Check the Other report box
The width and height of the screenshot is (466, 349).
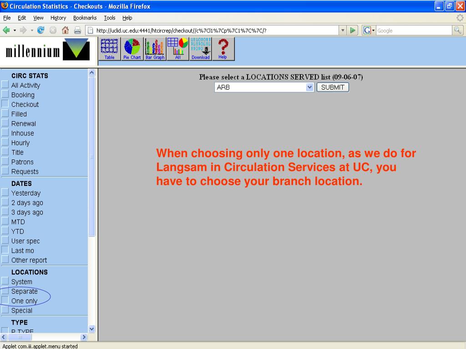5,259
